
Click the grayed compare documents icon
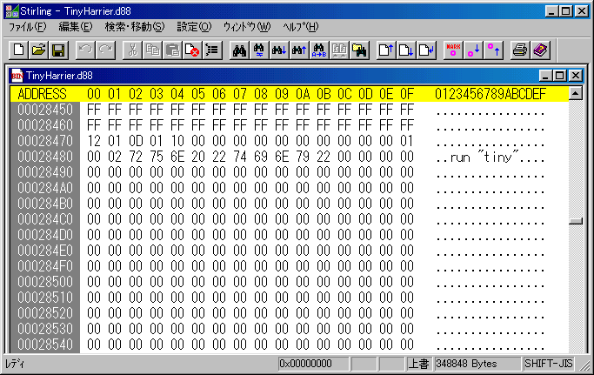click(339, 50)
